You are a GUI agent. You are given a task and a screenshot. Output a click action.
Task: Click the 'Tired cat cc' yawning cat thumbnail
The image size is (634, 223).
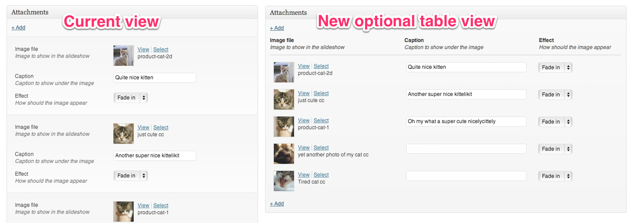(284, 181)
